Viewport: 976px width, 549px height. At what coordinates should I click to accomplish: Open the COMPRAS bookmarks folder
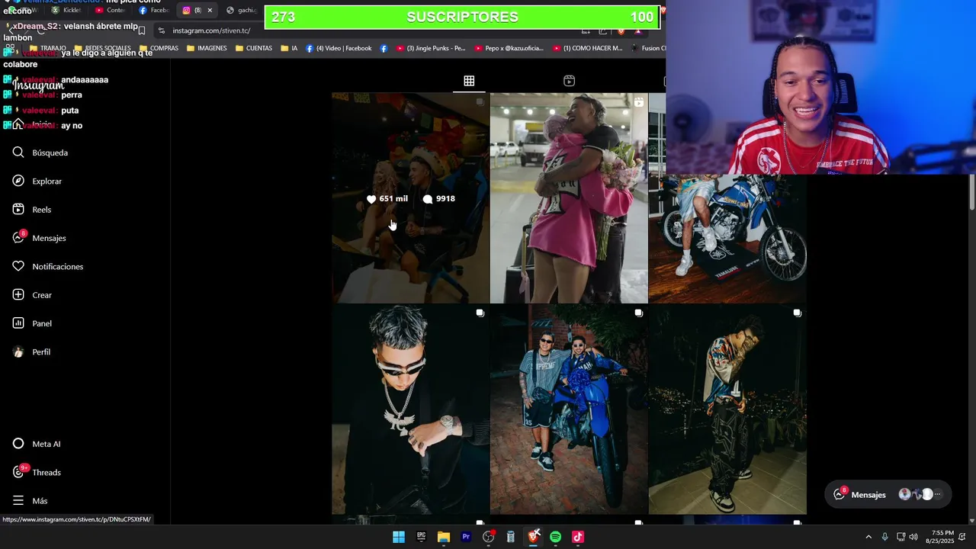click(159, 48)
